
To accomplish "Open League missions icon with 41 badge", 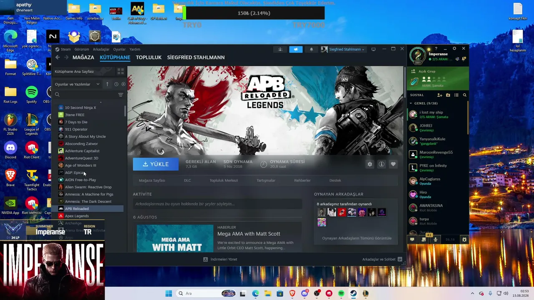I will [424, 240].
